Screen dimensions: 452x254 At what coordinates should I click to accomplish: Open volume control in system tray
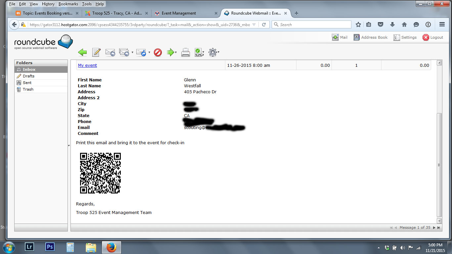tap(403, 248)
